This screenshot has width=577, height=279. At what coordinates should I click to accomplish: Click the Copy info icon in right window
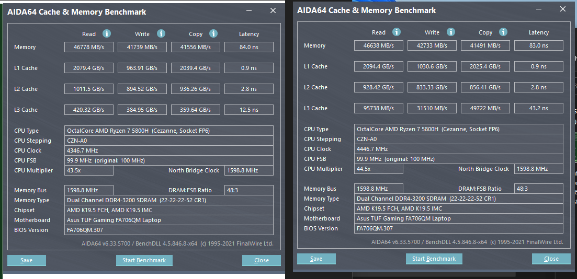[503, 32]
